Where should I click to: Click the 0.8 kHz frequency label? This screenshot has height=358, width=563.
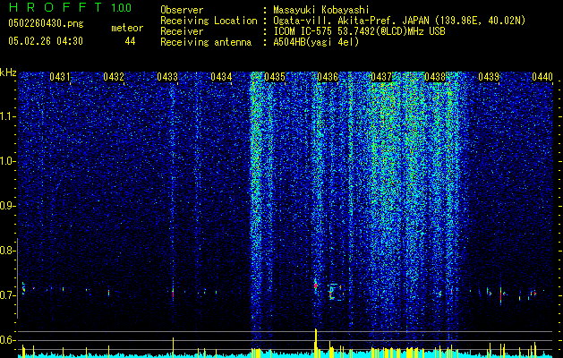pos(7,251)
